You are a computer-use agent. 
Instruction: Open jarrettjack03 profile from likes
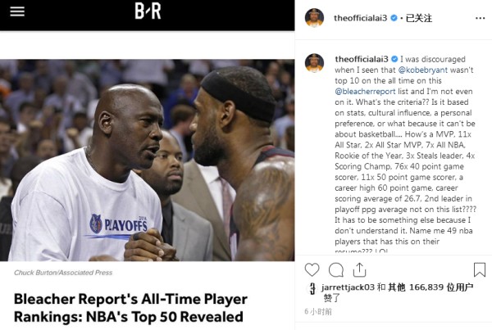348,287
